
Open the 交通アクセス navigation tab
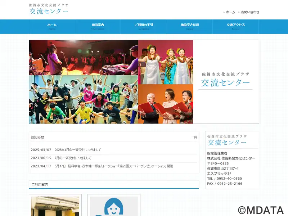pos(236,26)
